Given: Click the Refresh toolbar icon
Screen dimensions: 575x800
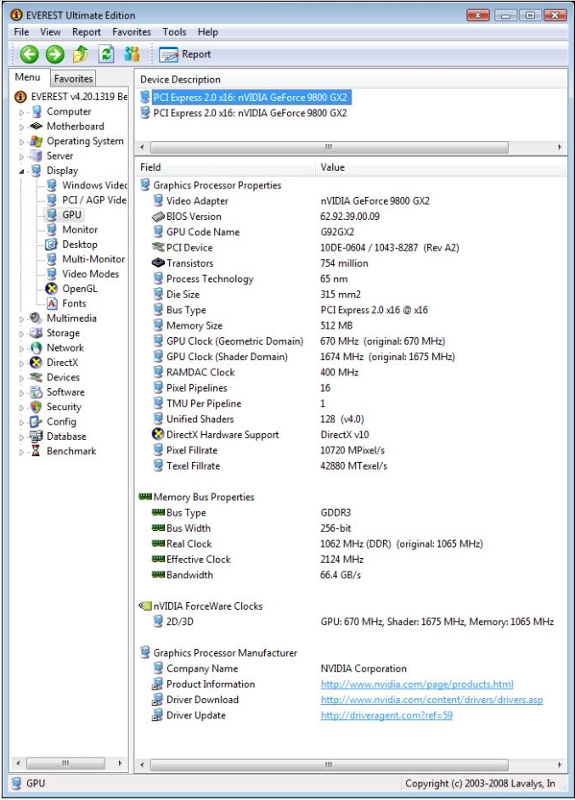Looking at the screenshot, I should (107, 54).
